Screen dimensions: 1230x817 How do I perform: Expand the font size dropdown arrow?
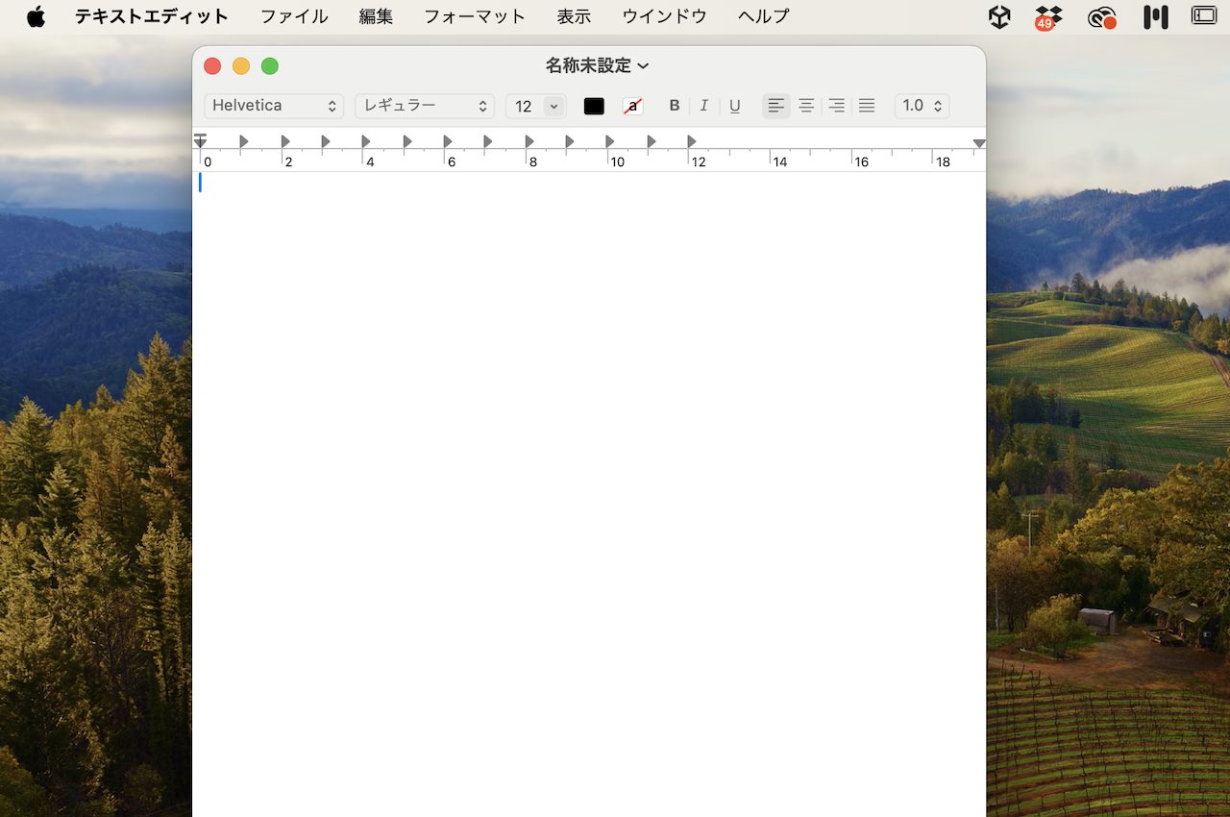coord(554,106)
